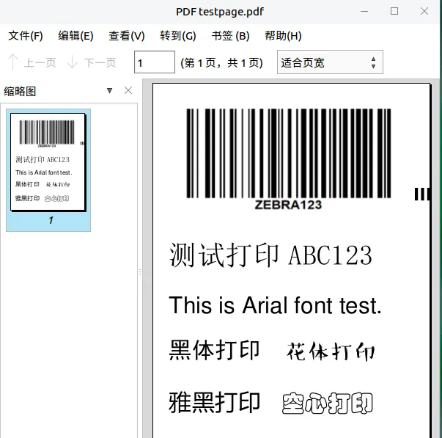Click the next page down-arrow icon
Viewport: 442px width, 438px height.
coord(73,62)
